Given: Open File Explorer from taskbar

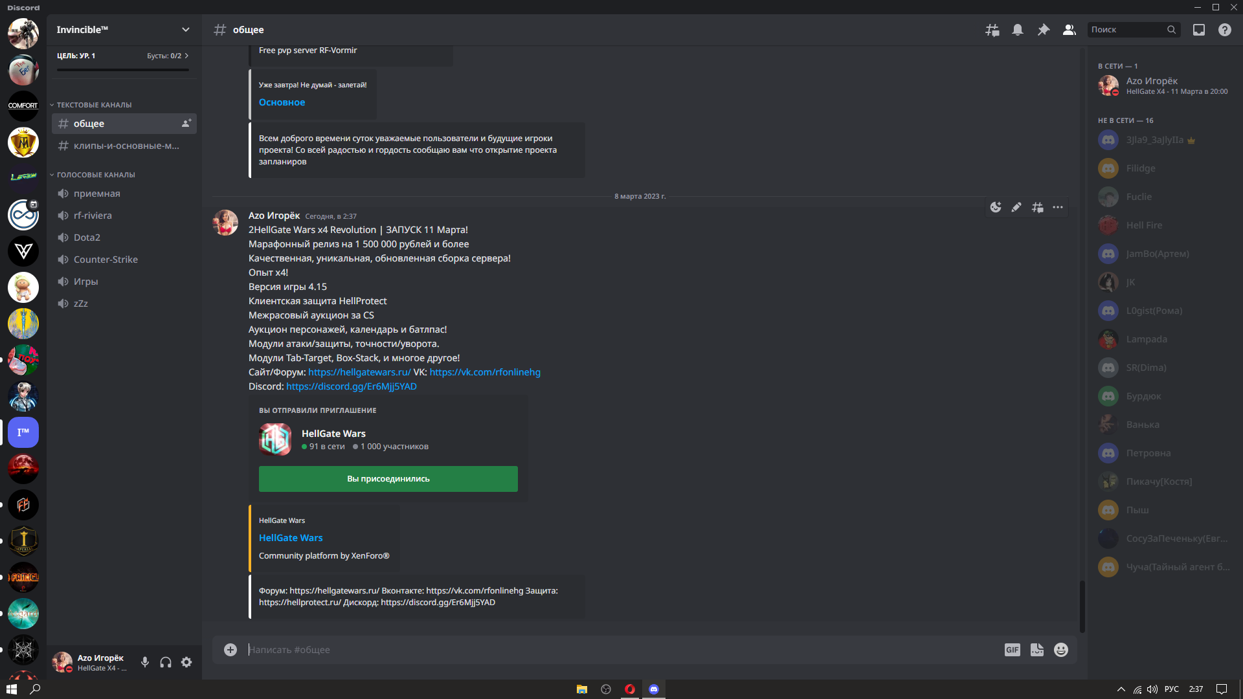Looking at the screenshot, I should coord(581,689).
